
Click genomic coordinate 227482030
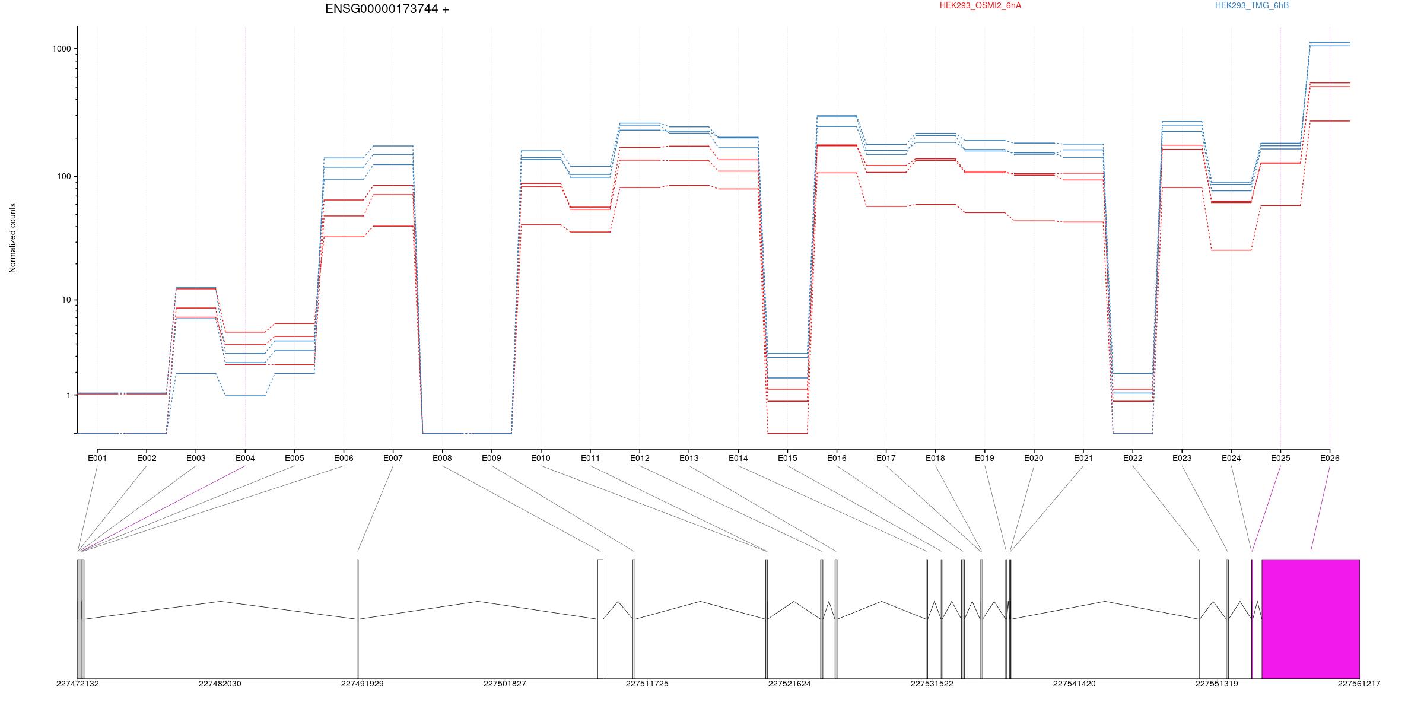click(220, 684)
